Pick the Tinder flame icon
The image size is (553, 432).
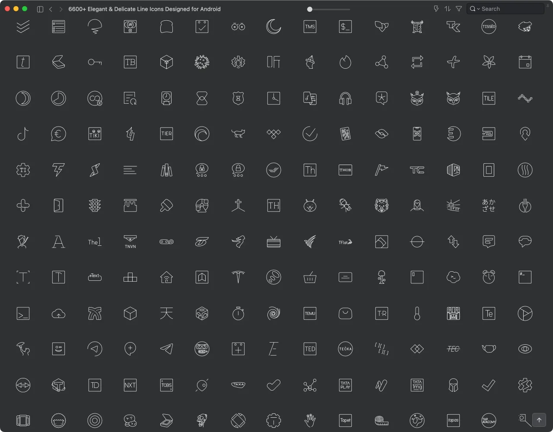tap(345, 62)
